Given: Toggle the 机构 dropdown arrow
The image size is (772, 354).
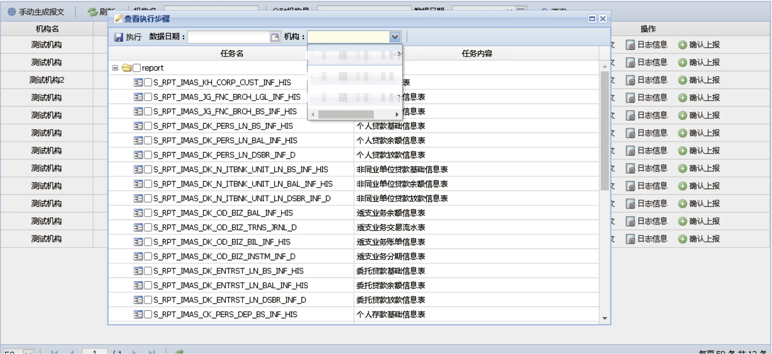Looking at the screenshot, I should coord(395,37).
